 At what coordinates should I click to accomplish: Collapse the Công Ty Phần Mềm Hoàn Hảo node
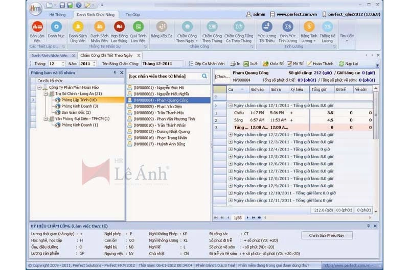[x=39, y=87]
